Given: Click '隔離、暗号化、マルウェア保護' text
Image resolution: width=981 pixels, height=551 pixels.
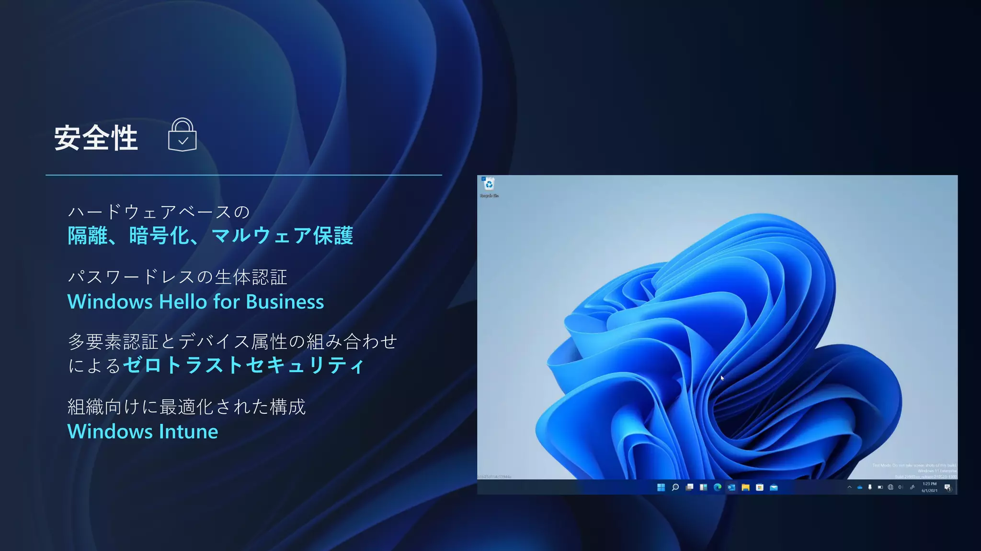Looking at the screenshot, I should (x=210, y=235).
